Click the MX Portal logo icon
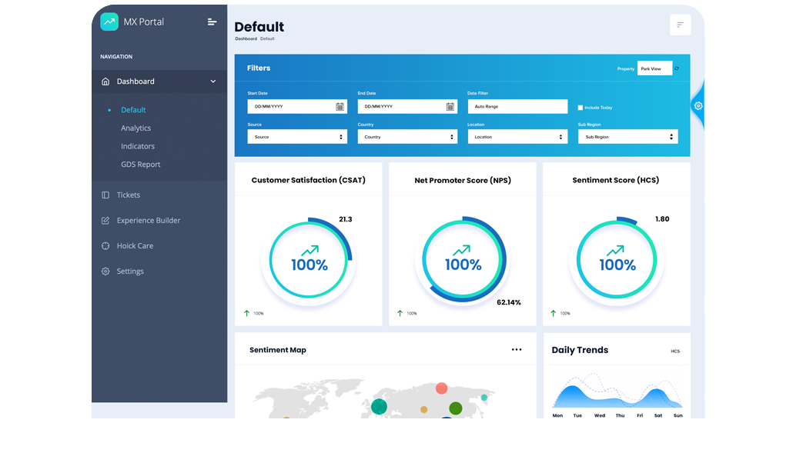793x473 pixels. pyautogui.click(x=109, y=22)
